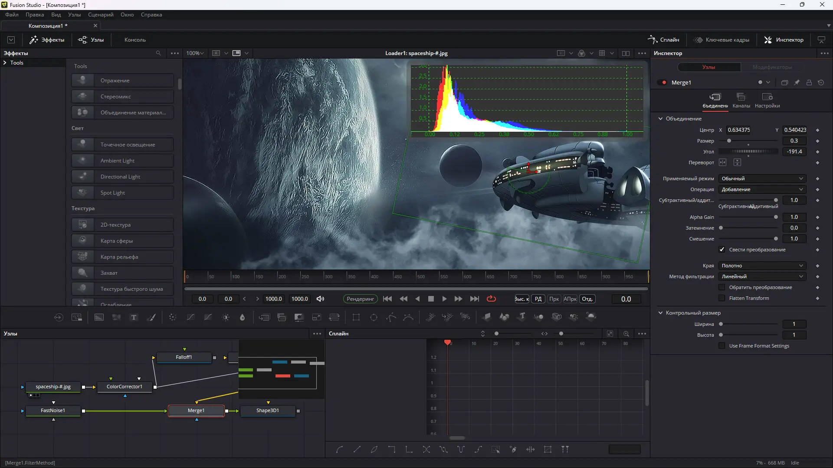The height and width of the screenshot is (468, 833).
Task: Pin the Merge1 inspector controls
Action: [x=797, y=82]
